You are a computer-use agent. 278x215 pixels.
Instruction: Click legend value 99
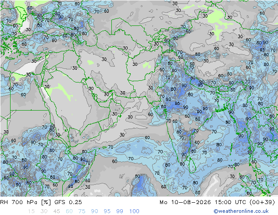(x=120, y=211)
